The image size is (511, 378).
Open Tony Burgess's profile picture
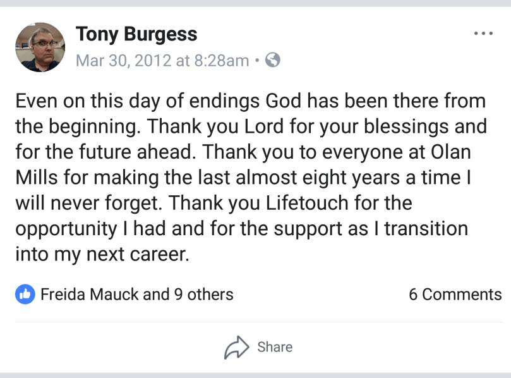pos(40,47)
